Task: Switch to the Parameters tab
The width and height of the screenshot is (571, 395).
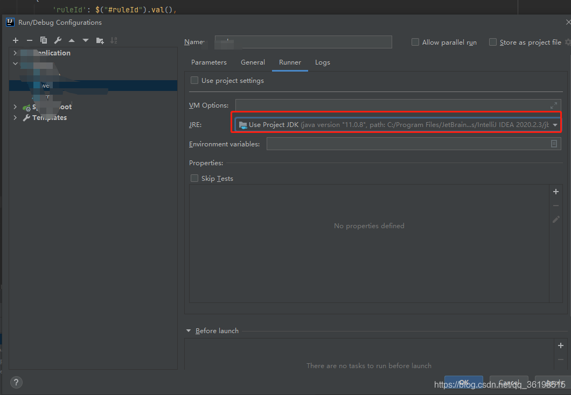Action: click(x=208, y=62)
